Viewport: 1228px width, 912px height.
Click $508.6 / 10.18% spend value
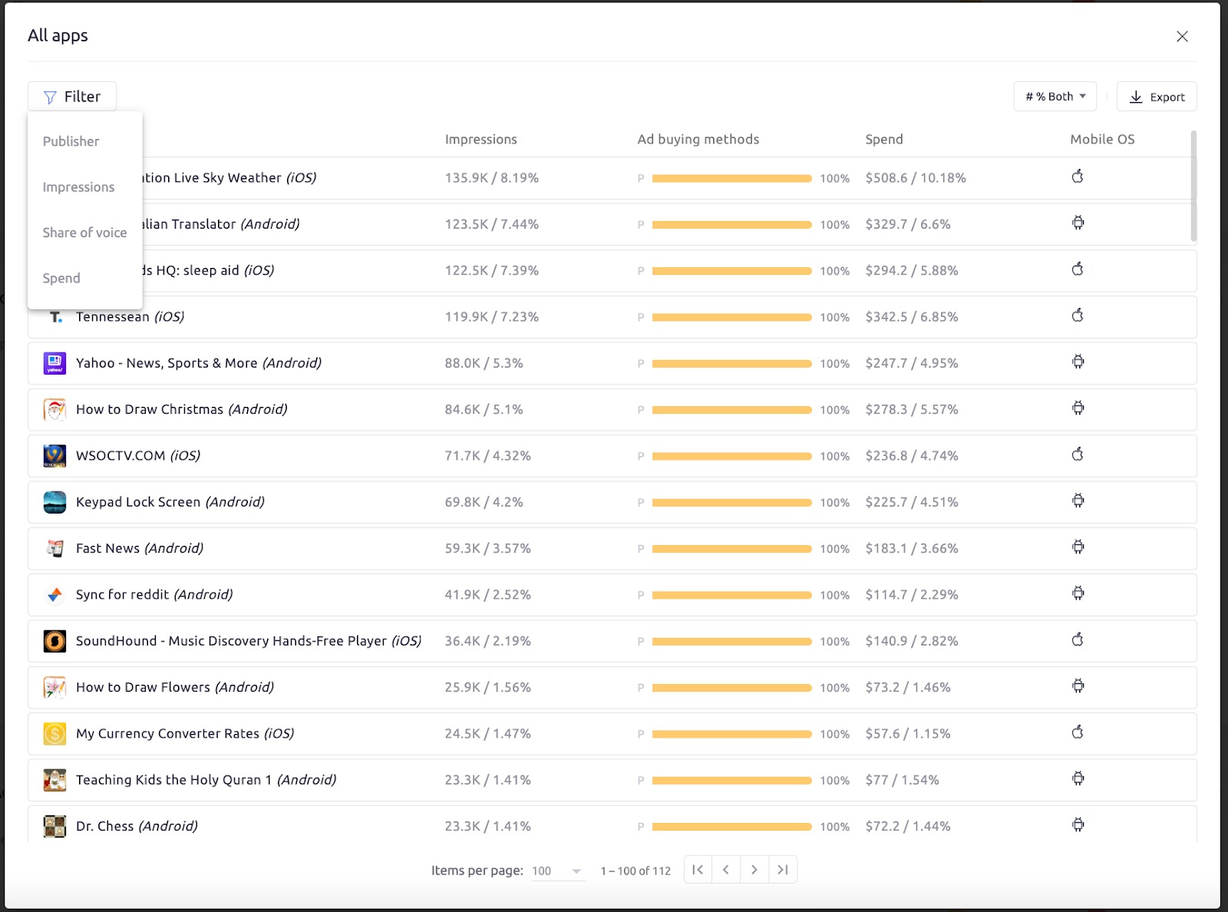pos(916,178)
